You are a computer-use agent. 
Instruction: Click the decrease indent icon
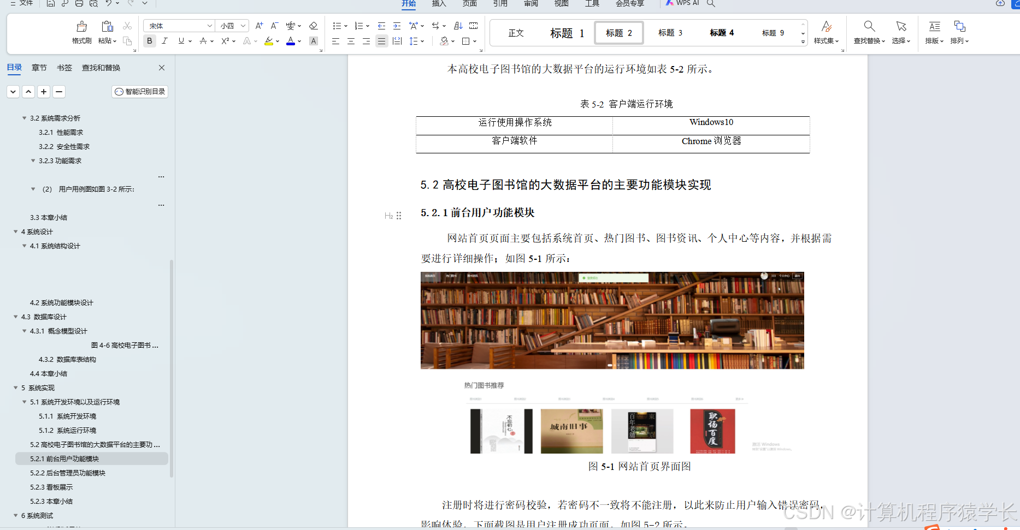coord(381,26)
